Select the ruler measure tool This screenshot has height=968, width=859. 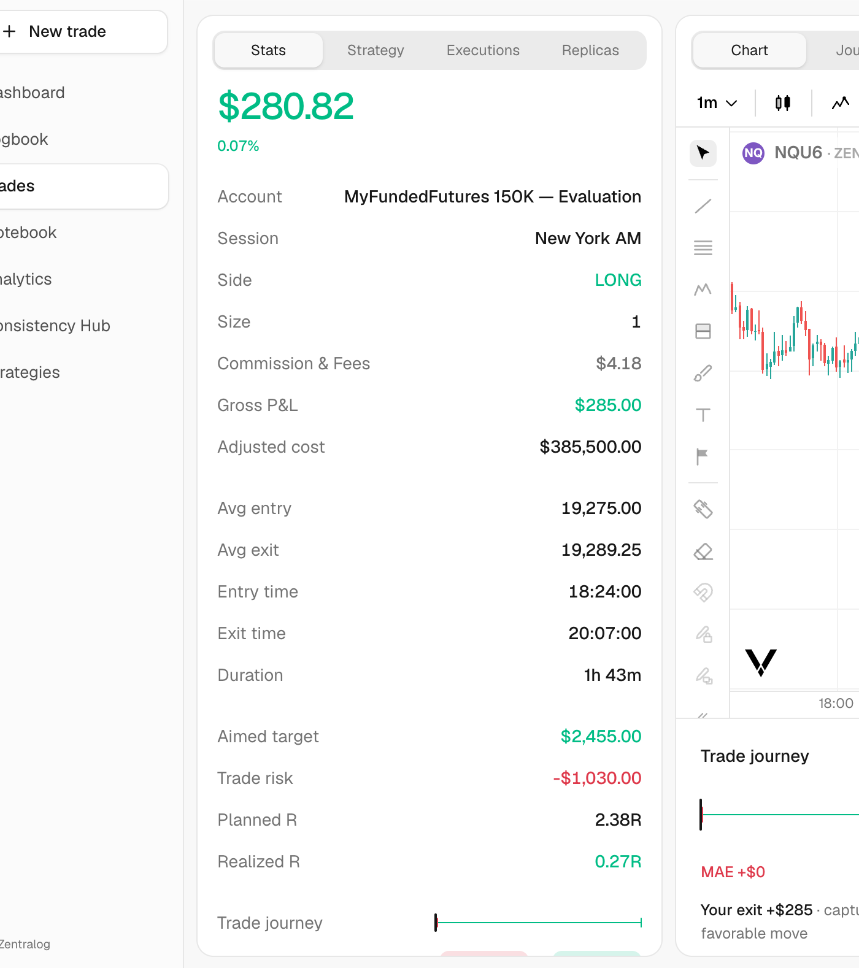click(703, 509)
